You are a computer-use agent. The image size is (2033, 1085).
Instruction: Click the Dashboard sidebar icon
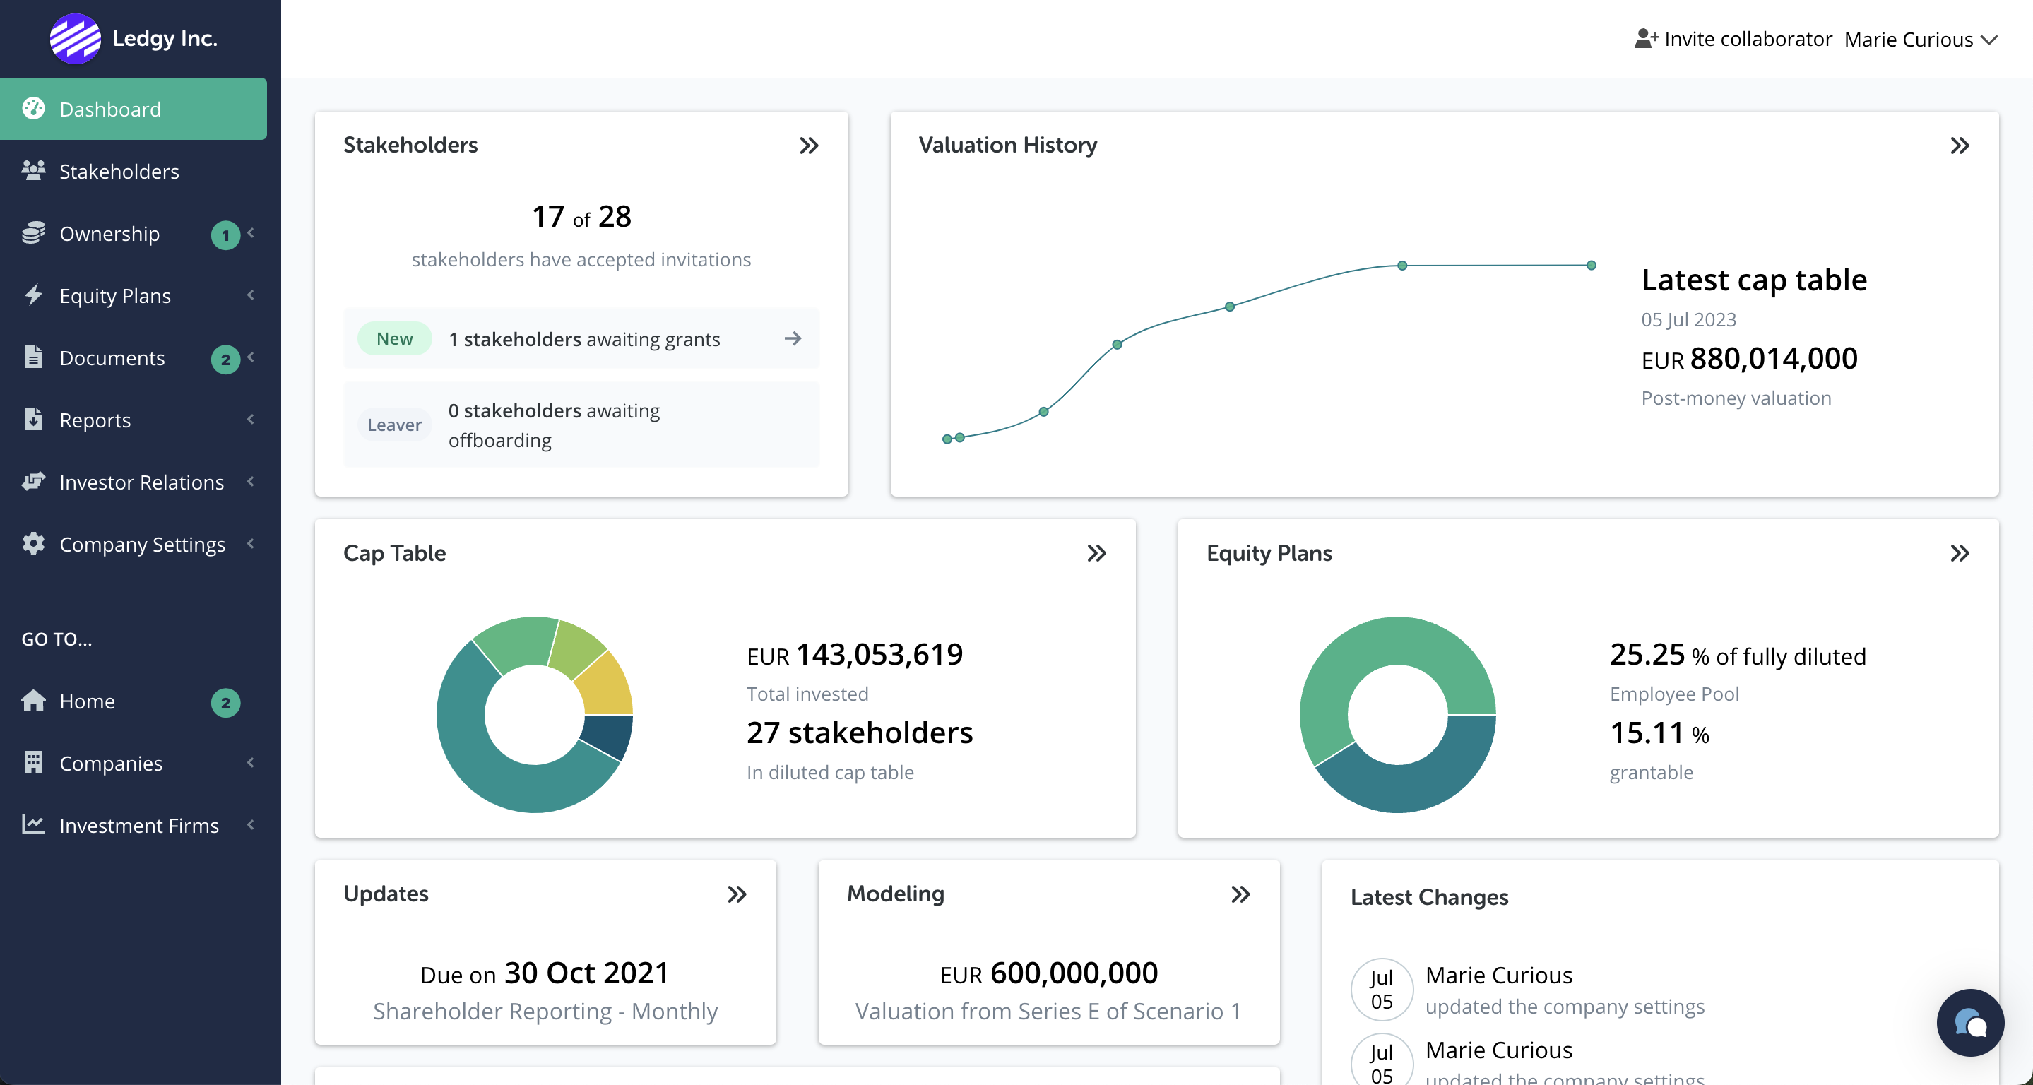[x=35, y=107]
